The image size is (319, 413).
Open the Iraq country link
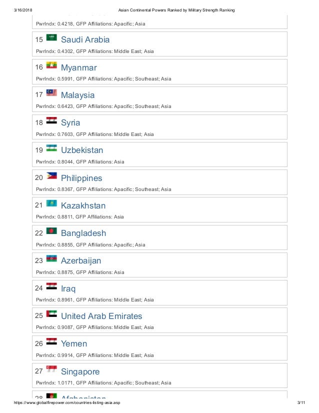[68, 288]
